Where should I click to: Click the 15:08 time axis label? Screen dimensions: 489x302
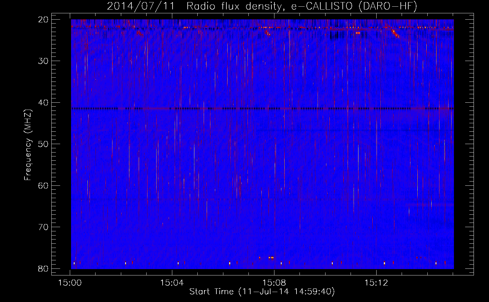click(274, 283)
